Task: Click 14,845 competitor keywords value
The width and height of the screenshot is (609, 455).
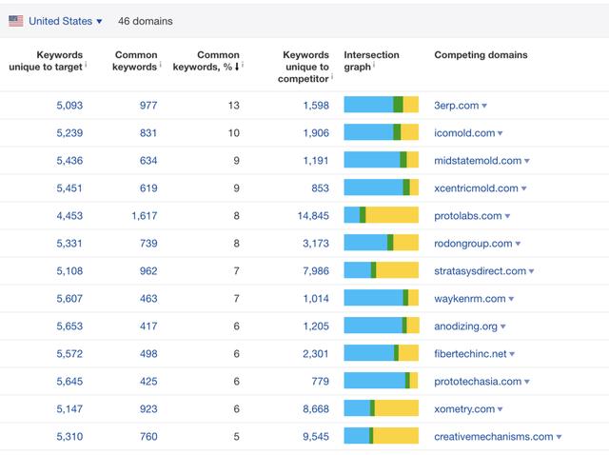Action: tap(313, 216)
